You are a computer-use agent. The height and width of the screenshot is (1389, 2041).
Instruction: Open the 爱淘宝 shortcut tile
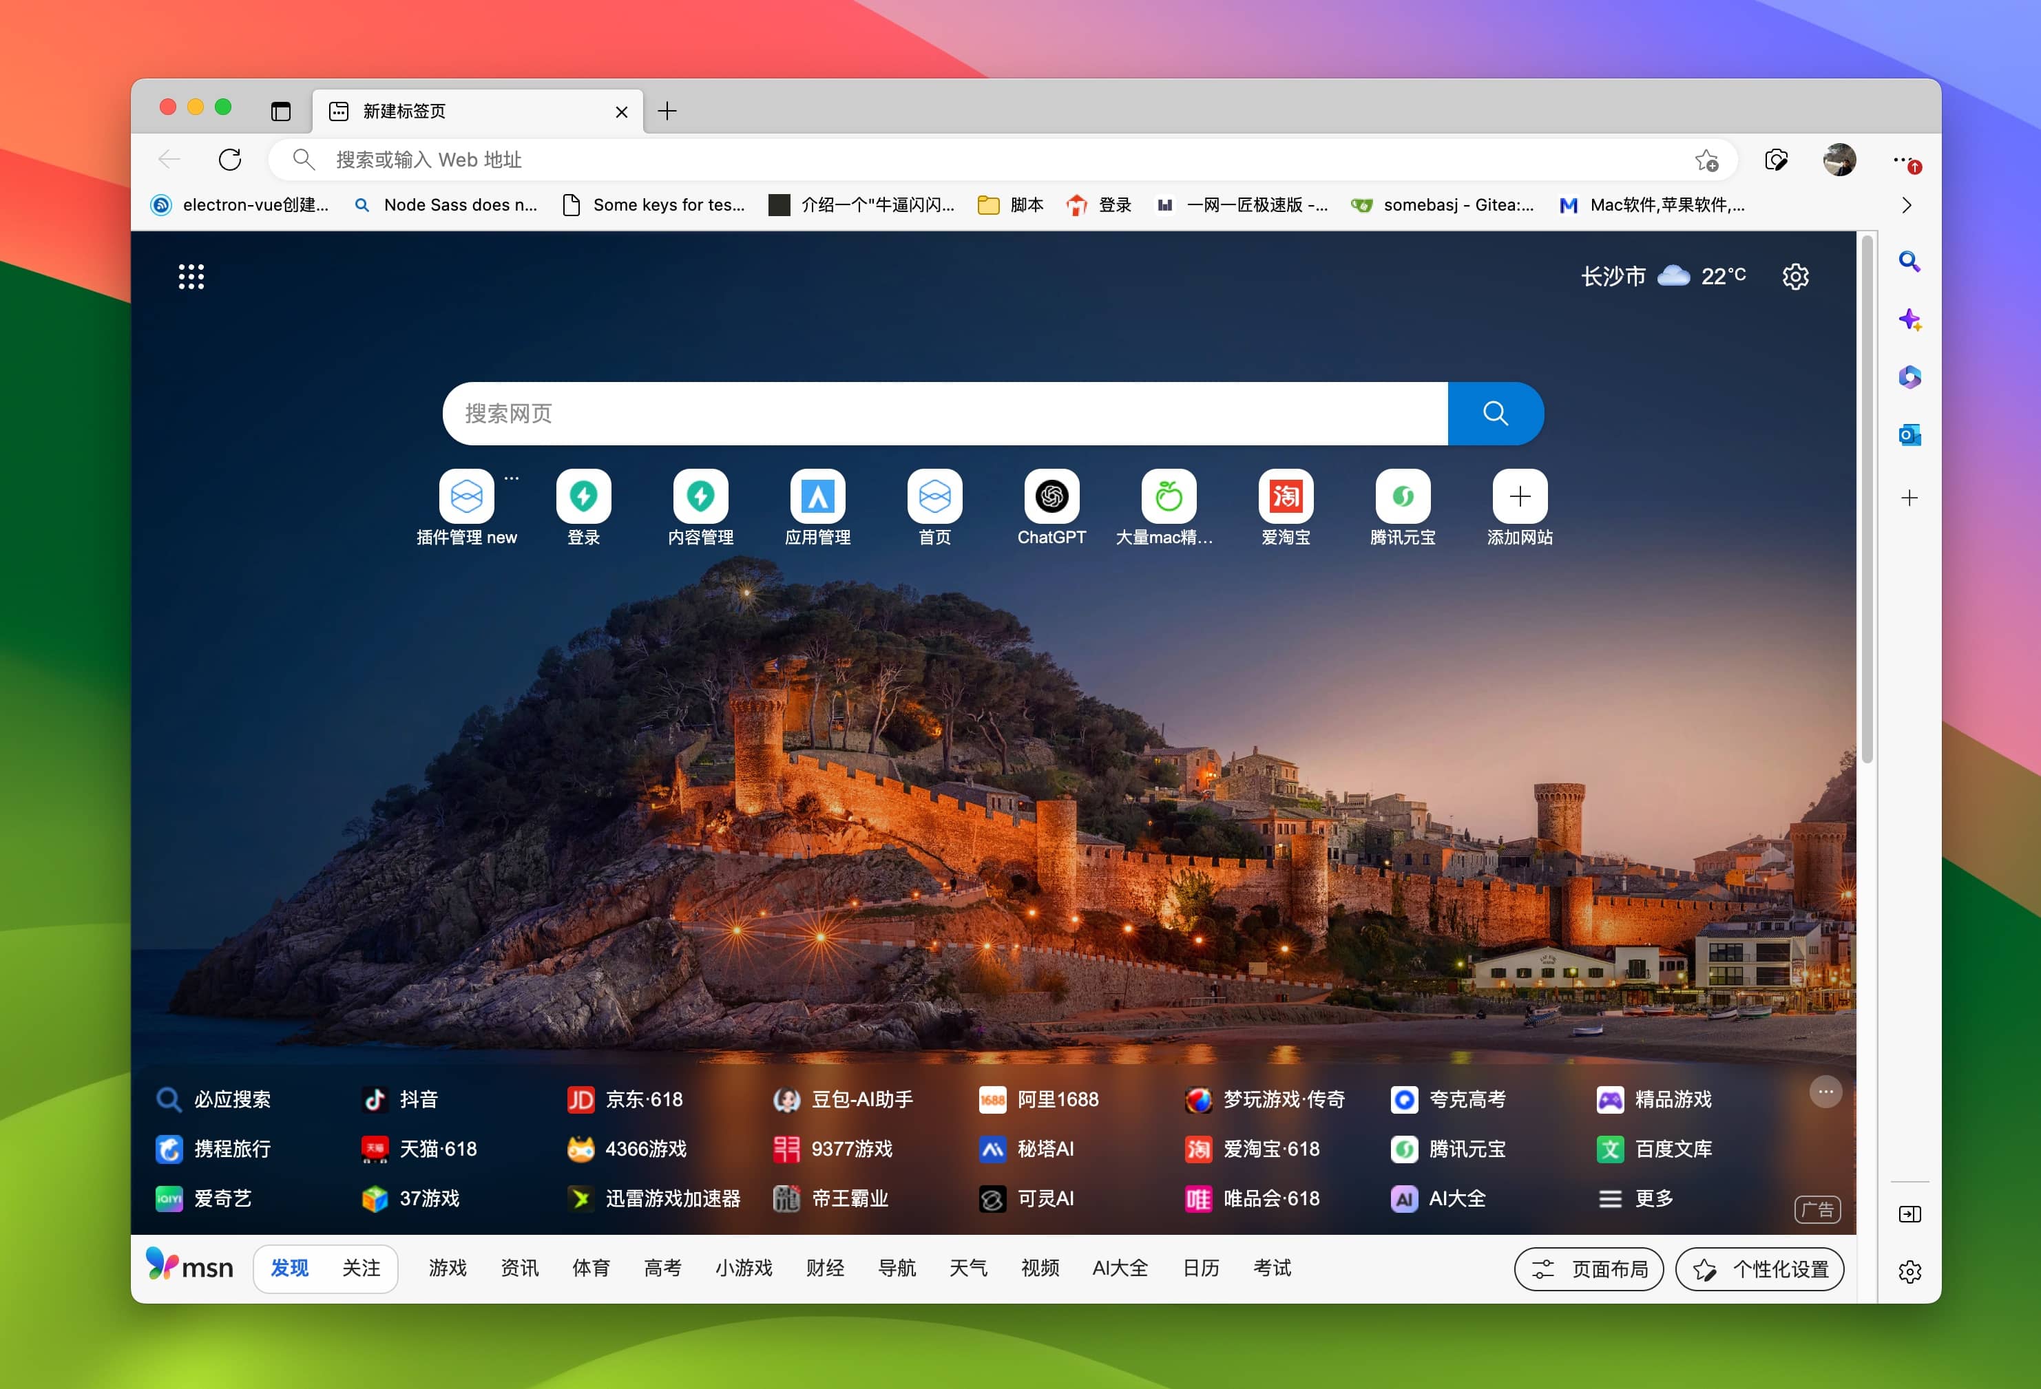click(1285, 497)
